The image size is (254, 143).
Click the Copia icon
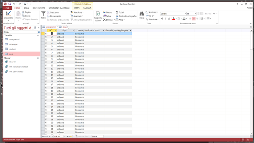[23, 16]
